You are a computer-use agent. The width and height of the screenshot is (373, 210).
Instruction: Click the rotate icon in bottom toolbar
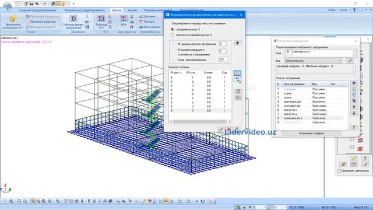pos(202,201)
